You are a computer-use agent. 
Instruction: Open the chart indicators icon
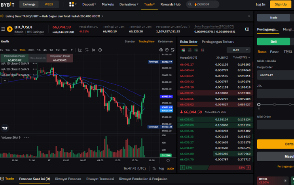coord(80,50)
